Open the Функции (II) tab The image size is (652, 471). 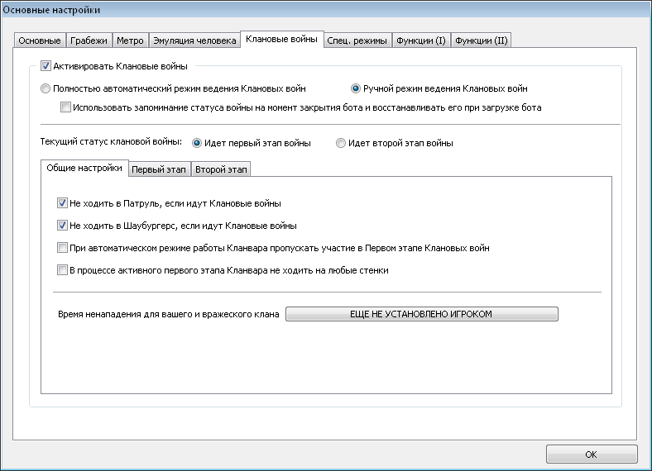point(481,40)
